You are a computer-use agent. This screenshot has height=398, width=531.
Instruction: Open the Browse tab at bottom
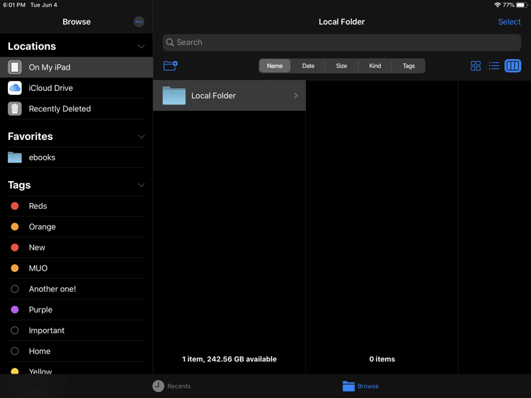[360, 386]
